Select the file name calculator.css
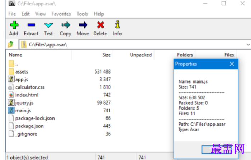Image resolution: width=251 pixels, height=160 pixels. (x=30, y=87)
